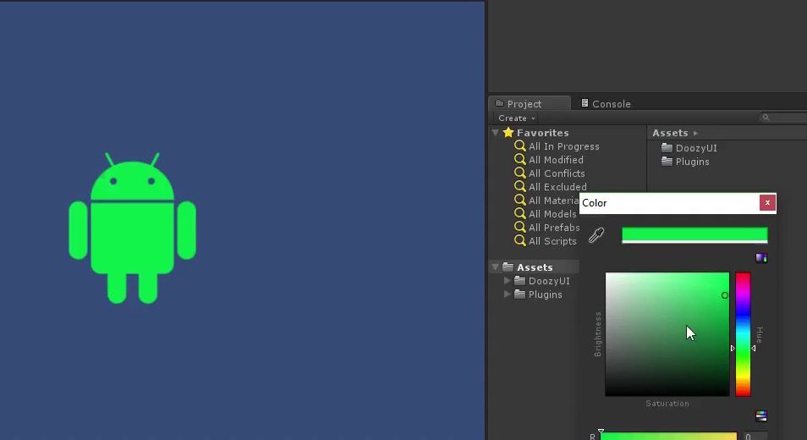Image resolution: width=807 pixels, height=440 pixels.
Task: Close the Color picker window
Action: click(x=767, y=203)
